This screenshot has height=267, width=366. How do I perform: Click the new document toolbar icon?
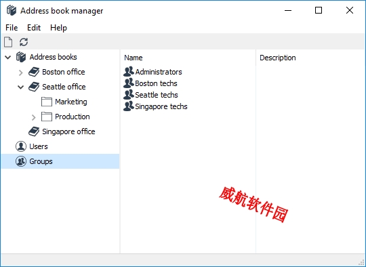[x=8, y=42]
